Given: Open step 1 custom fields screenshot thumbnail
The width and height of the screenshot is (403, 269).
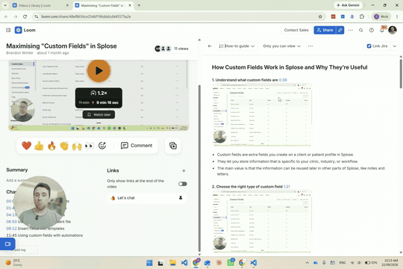Looking at the screenshot, I should click(262, 115).
